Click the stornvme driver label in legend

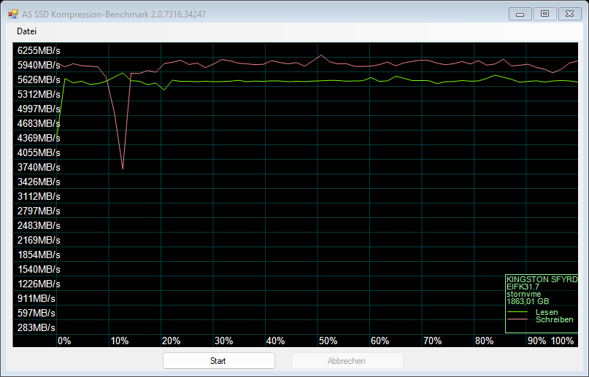pos(523,294)
